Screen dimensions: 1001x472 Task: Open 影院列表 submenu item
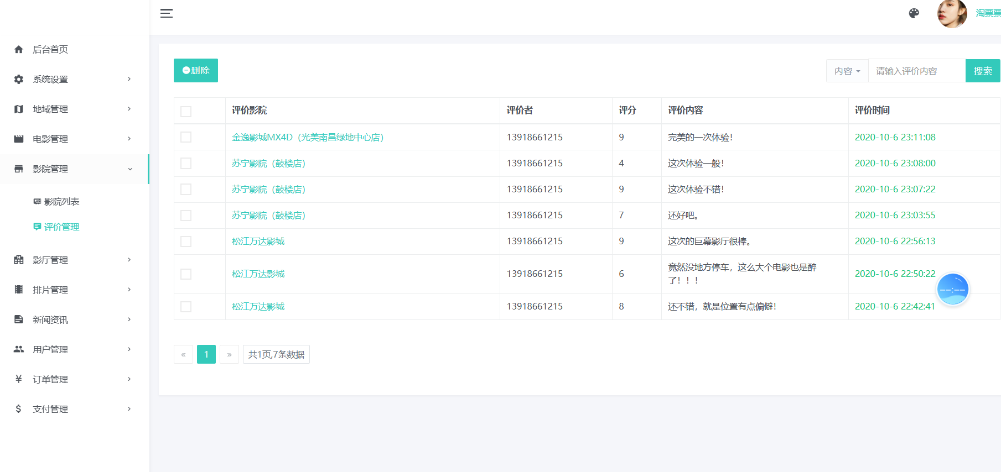pyautogui.click(x=61, y=202)
